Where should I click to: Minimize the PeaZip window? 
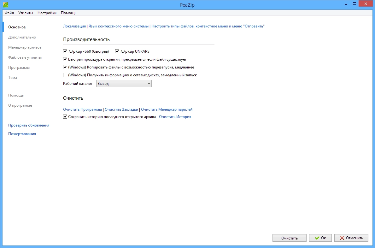click(346, 4)
